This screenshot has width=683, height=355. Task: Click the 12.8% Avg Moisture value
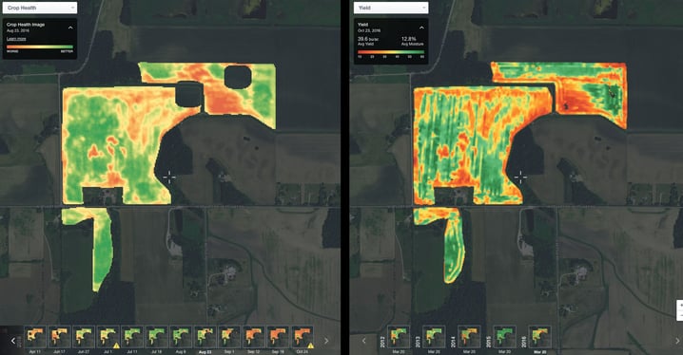pos(409,39)
